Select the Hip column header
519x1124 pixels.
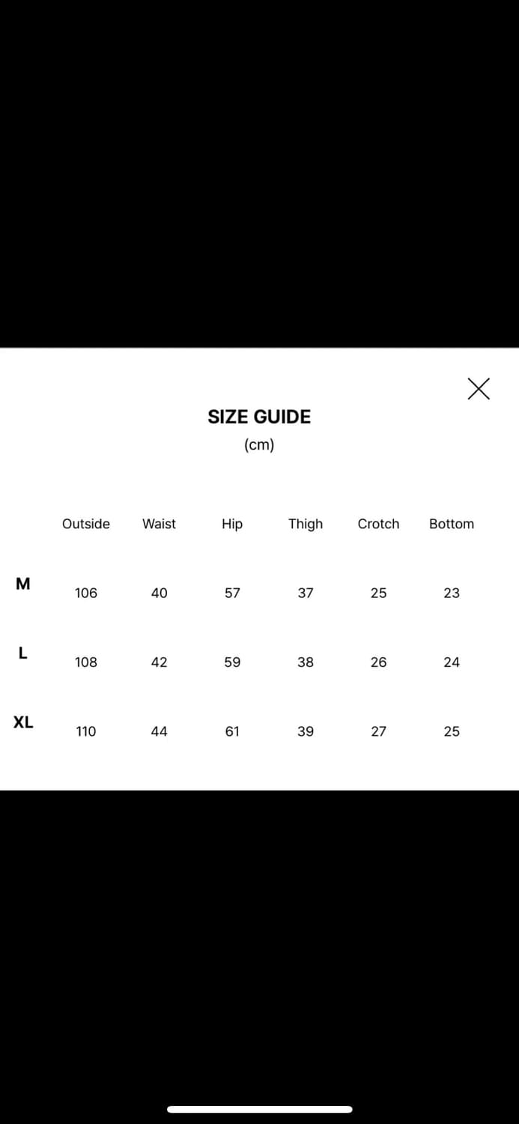[232, 524]
